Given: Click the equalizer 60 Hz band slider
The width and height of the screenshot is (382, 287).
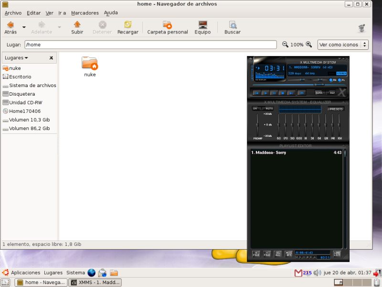Looking at the screenshot, I should (x=279, y=125).
